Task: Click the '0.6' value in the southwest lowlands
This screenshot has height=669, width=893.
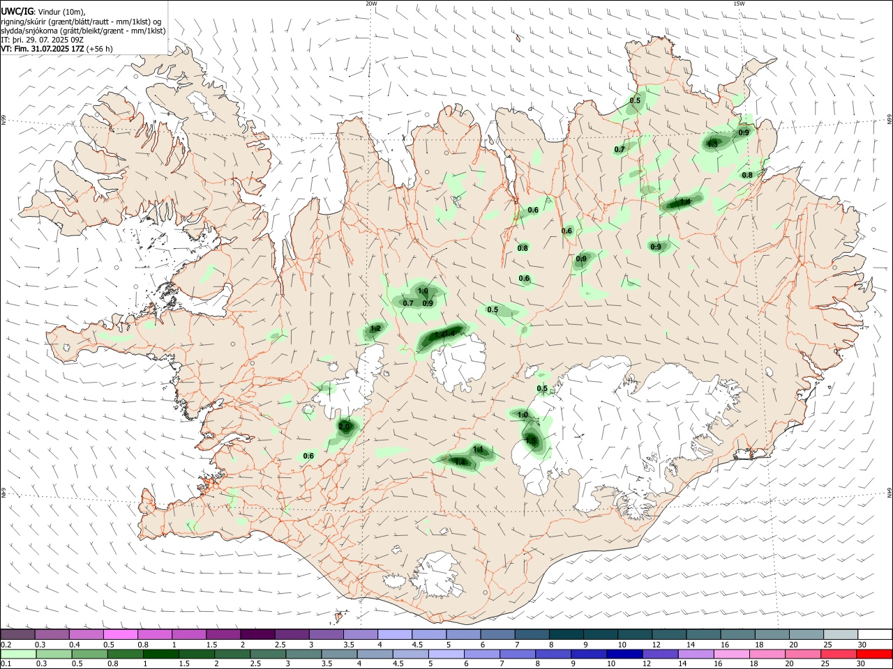Action: click(309, 456)
